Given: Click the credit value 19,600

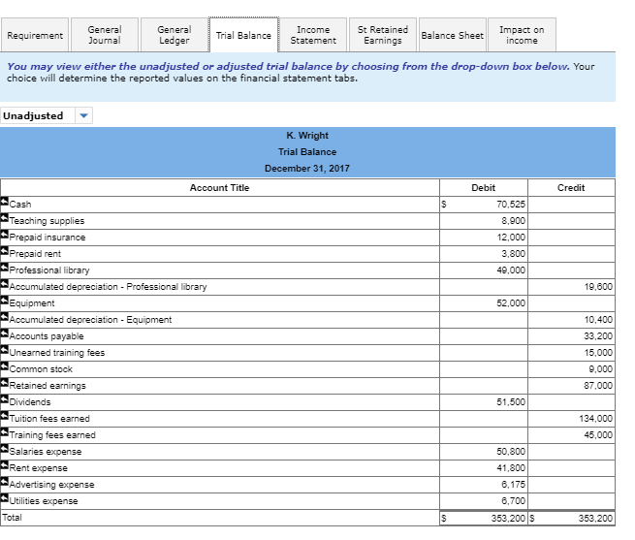Looking at the screenshot, I should [x=598, y=287].
